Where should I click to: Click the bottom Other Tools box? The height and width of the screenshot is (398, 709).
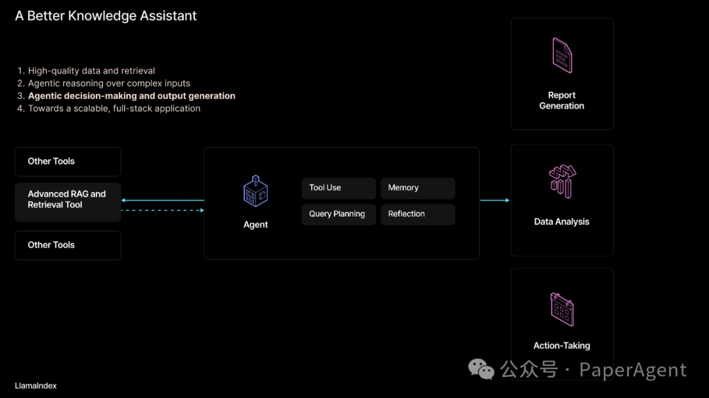(x=68, y=245)
